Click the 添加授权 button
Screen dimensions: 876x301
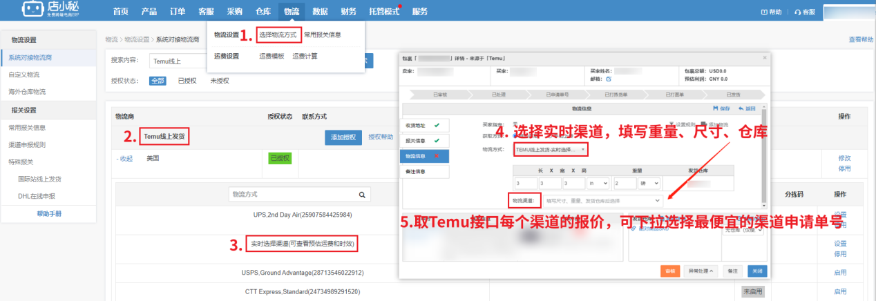[344, 137]
